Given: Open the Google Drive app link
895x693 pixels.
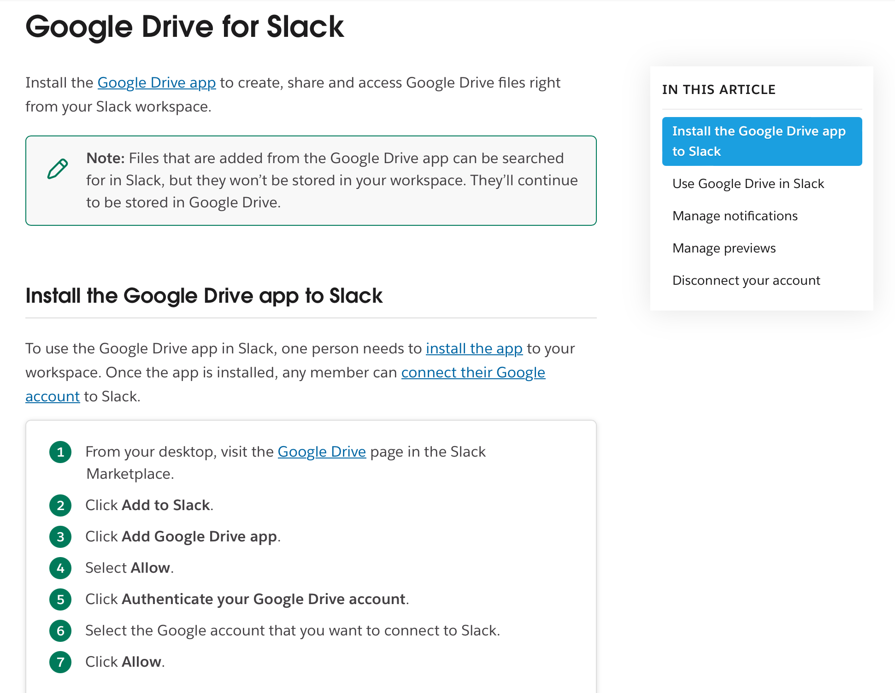Looking at the screenshot, I should pos(157,82).
